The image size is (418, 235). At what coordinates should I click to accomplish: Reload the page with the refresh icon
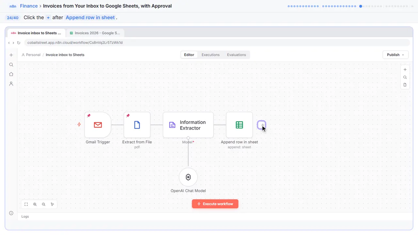coord(19,43)
